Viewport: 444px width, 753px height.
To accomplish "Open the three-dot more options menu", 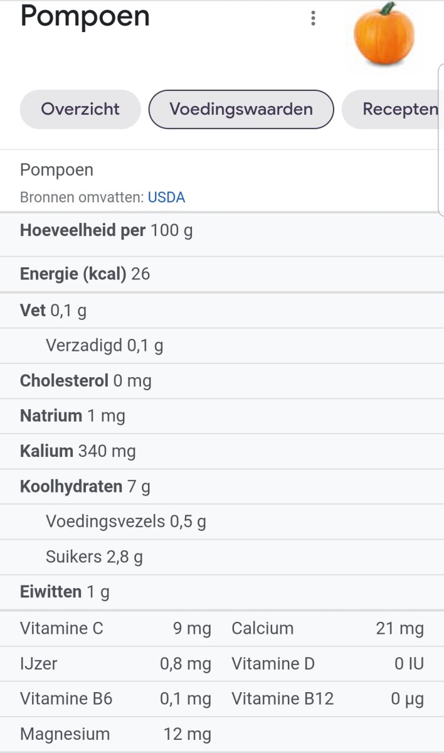I will (313, 18).
